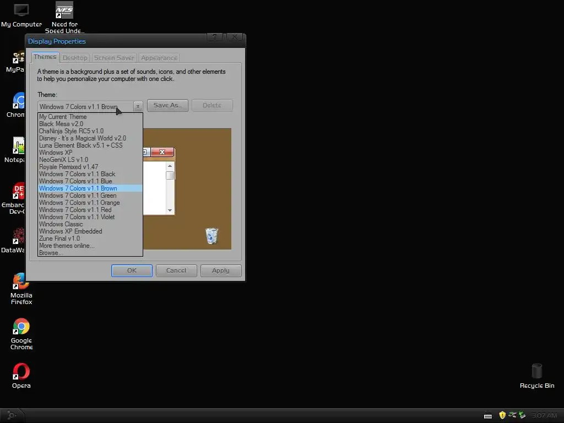Select NeoGeniX LS v1.0 theme
Screen dimensions: 564x423
click(90, 160)
